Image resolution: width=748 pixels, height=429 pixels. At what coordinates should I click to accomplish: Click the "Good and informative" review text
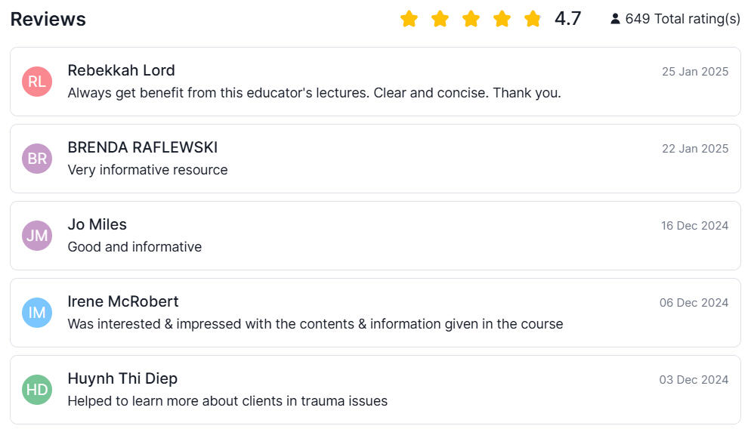[134, 247]
